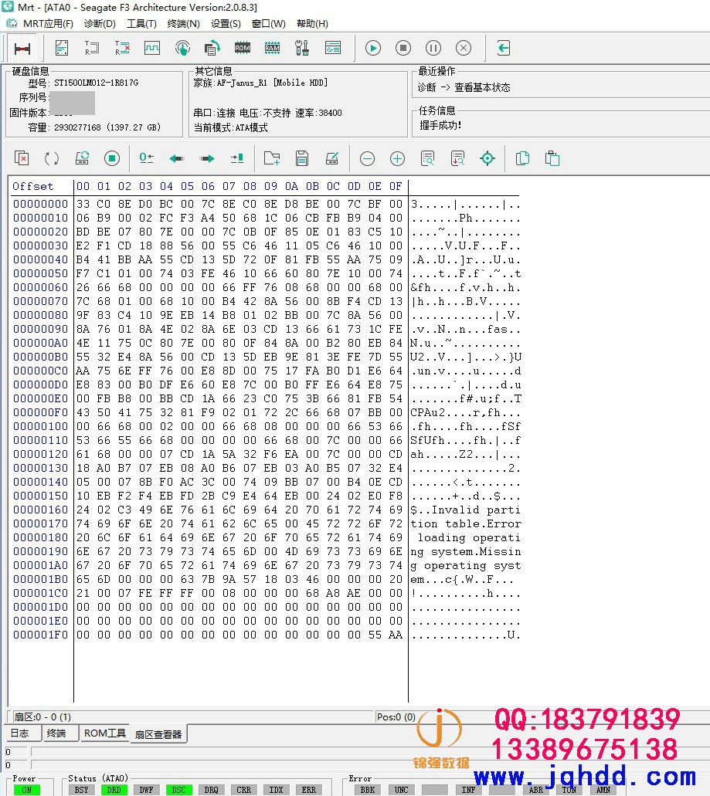Click the crosshair target icon
Image resolution: width=710 pixels, height=796 pixels.
click(x=487, y=158)
